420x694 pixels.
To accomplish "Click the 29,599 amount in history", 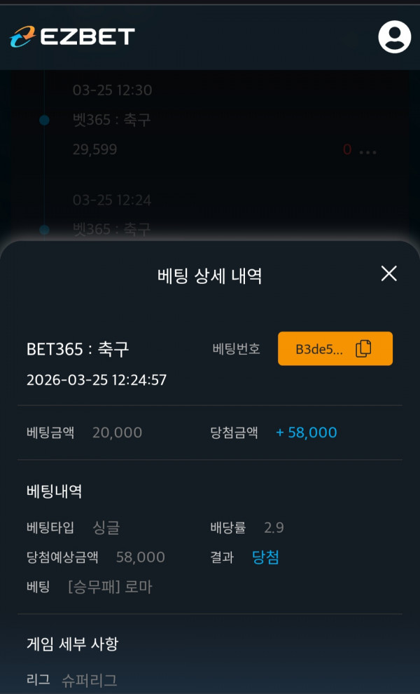I will pos(94,149).
